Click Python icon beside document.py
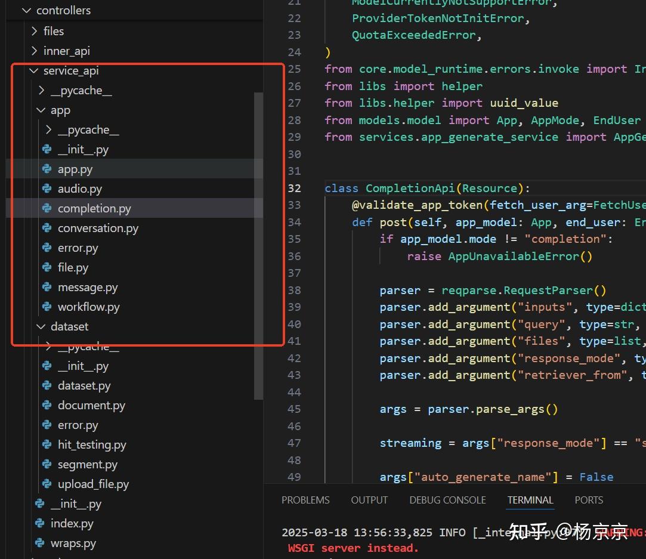646x559 pixels. (47, 405)
